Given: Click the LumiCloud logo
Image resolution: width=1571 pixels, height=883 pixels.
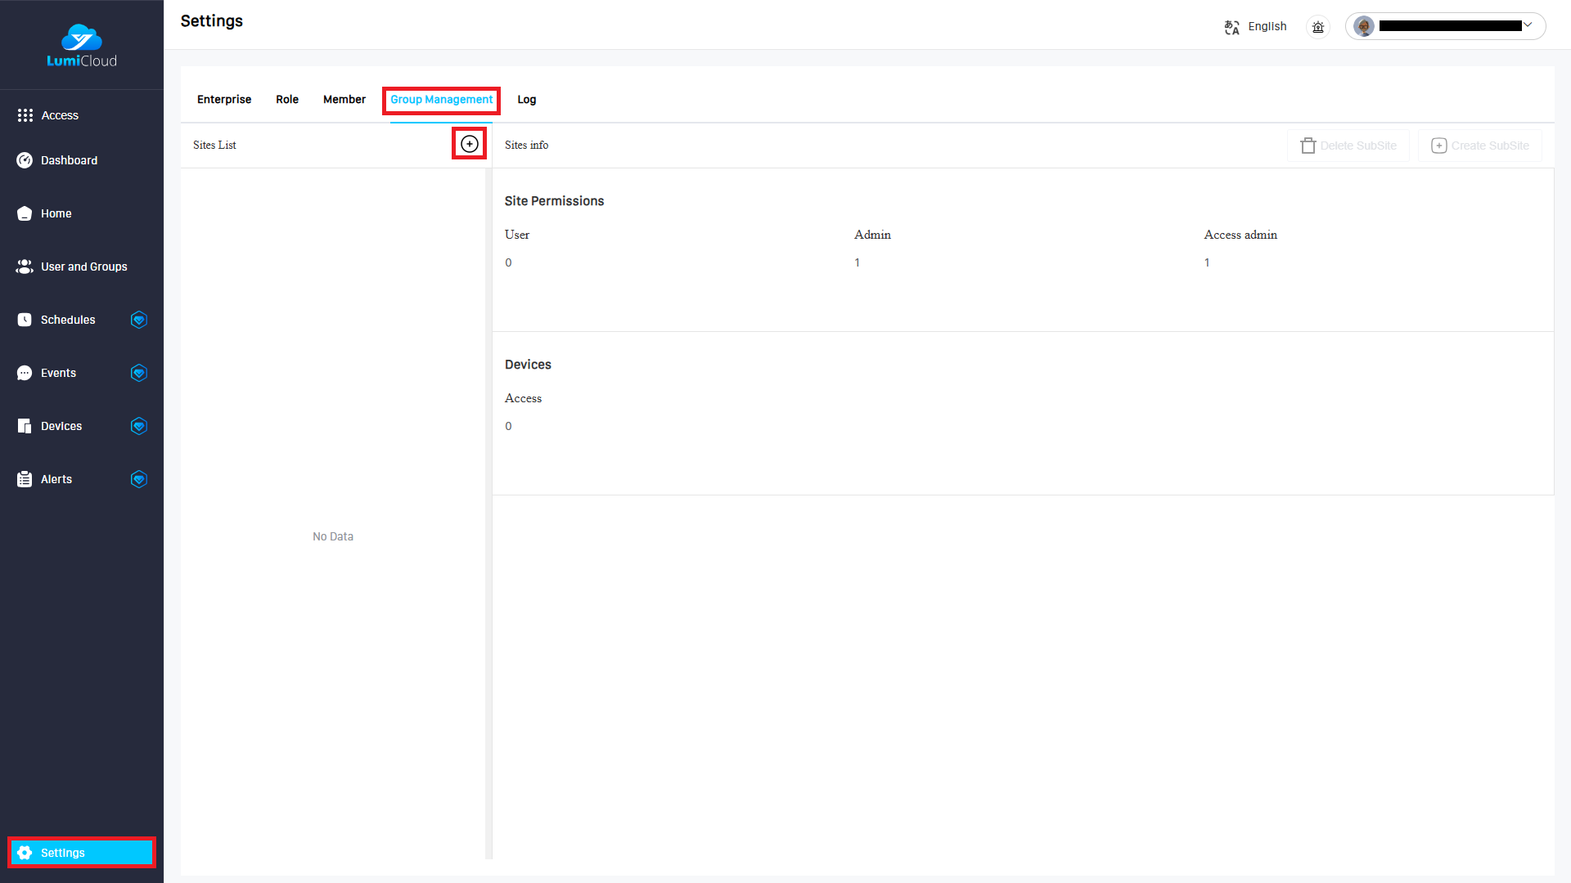Looking at the screenshot, I should point(82,46).
